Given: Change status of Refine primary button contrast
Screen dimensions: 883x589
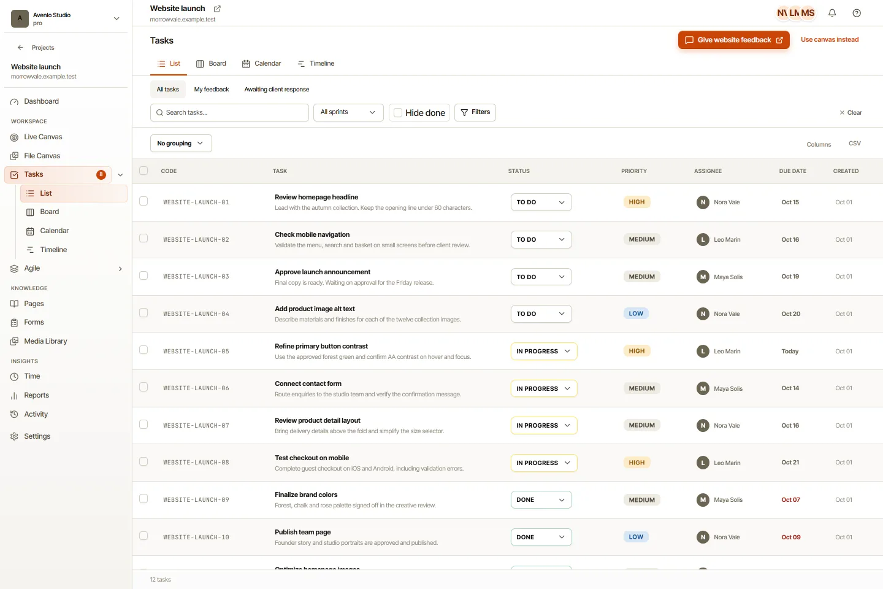Looking at the screenshot, I should coord(544,351).
